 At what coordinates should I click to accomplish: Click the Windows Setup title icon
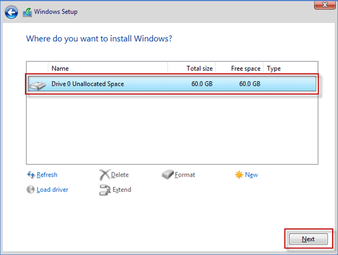28,12
